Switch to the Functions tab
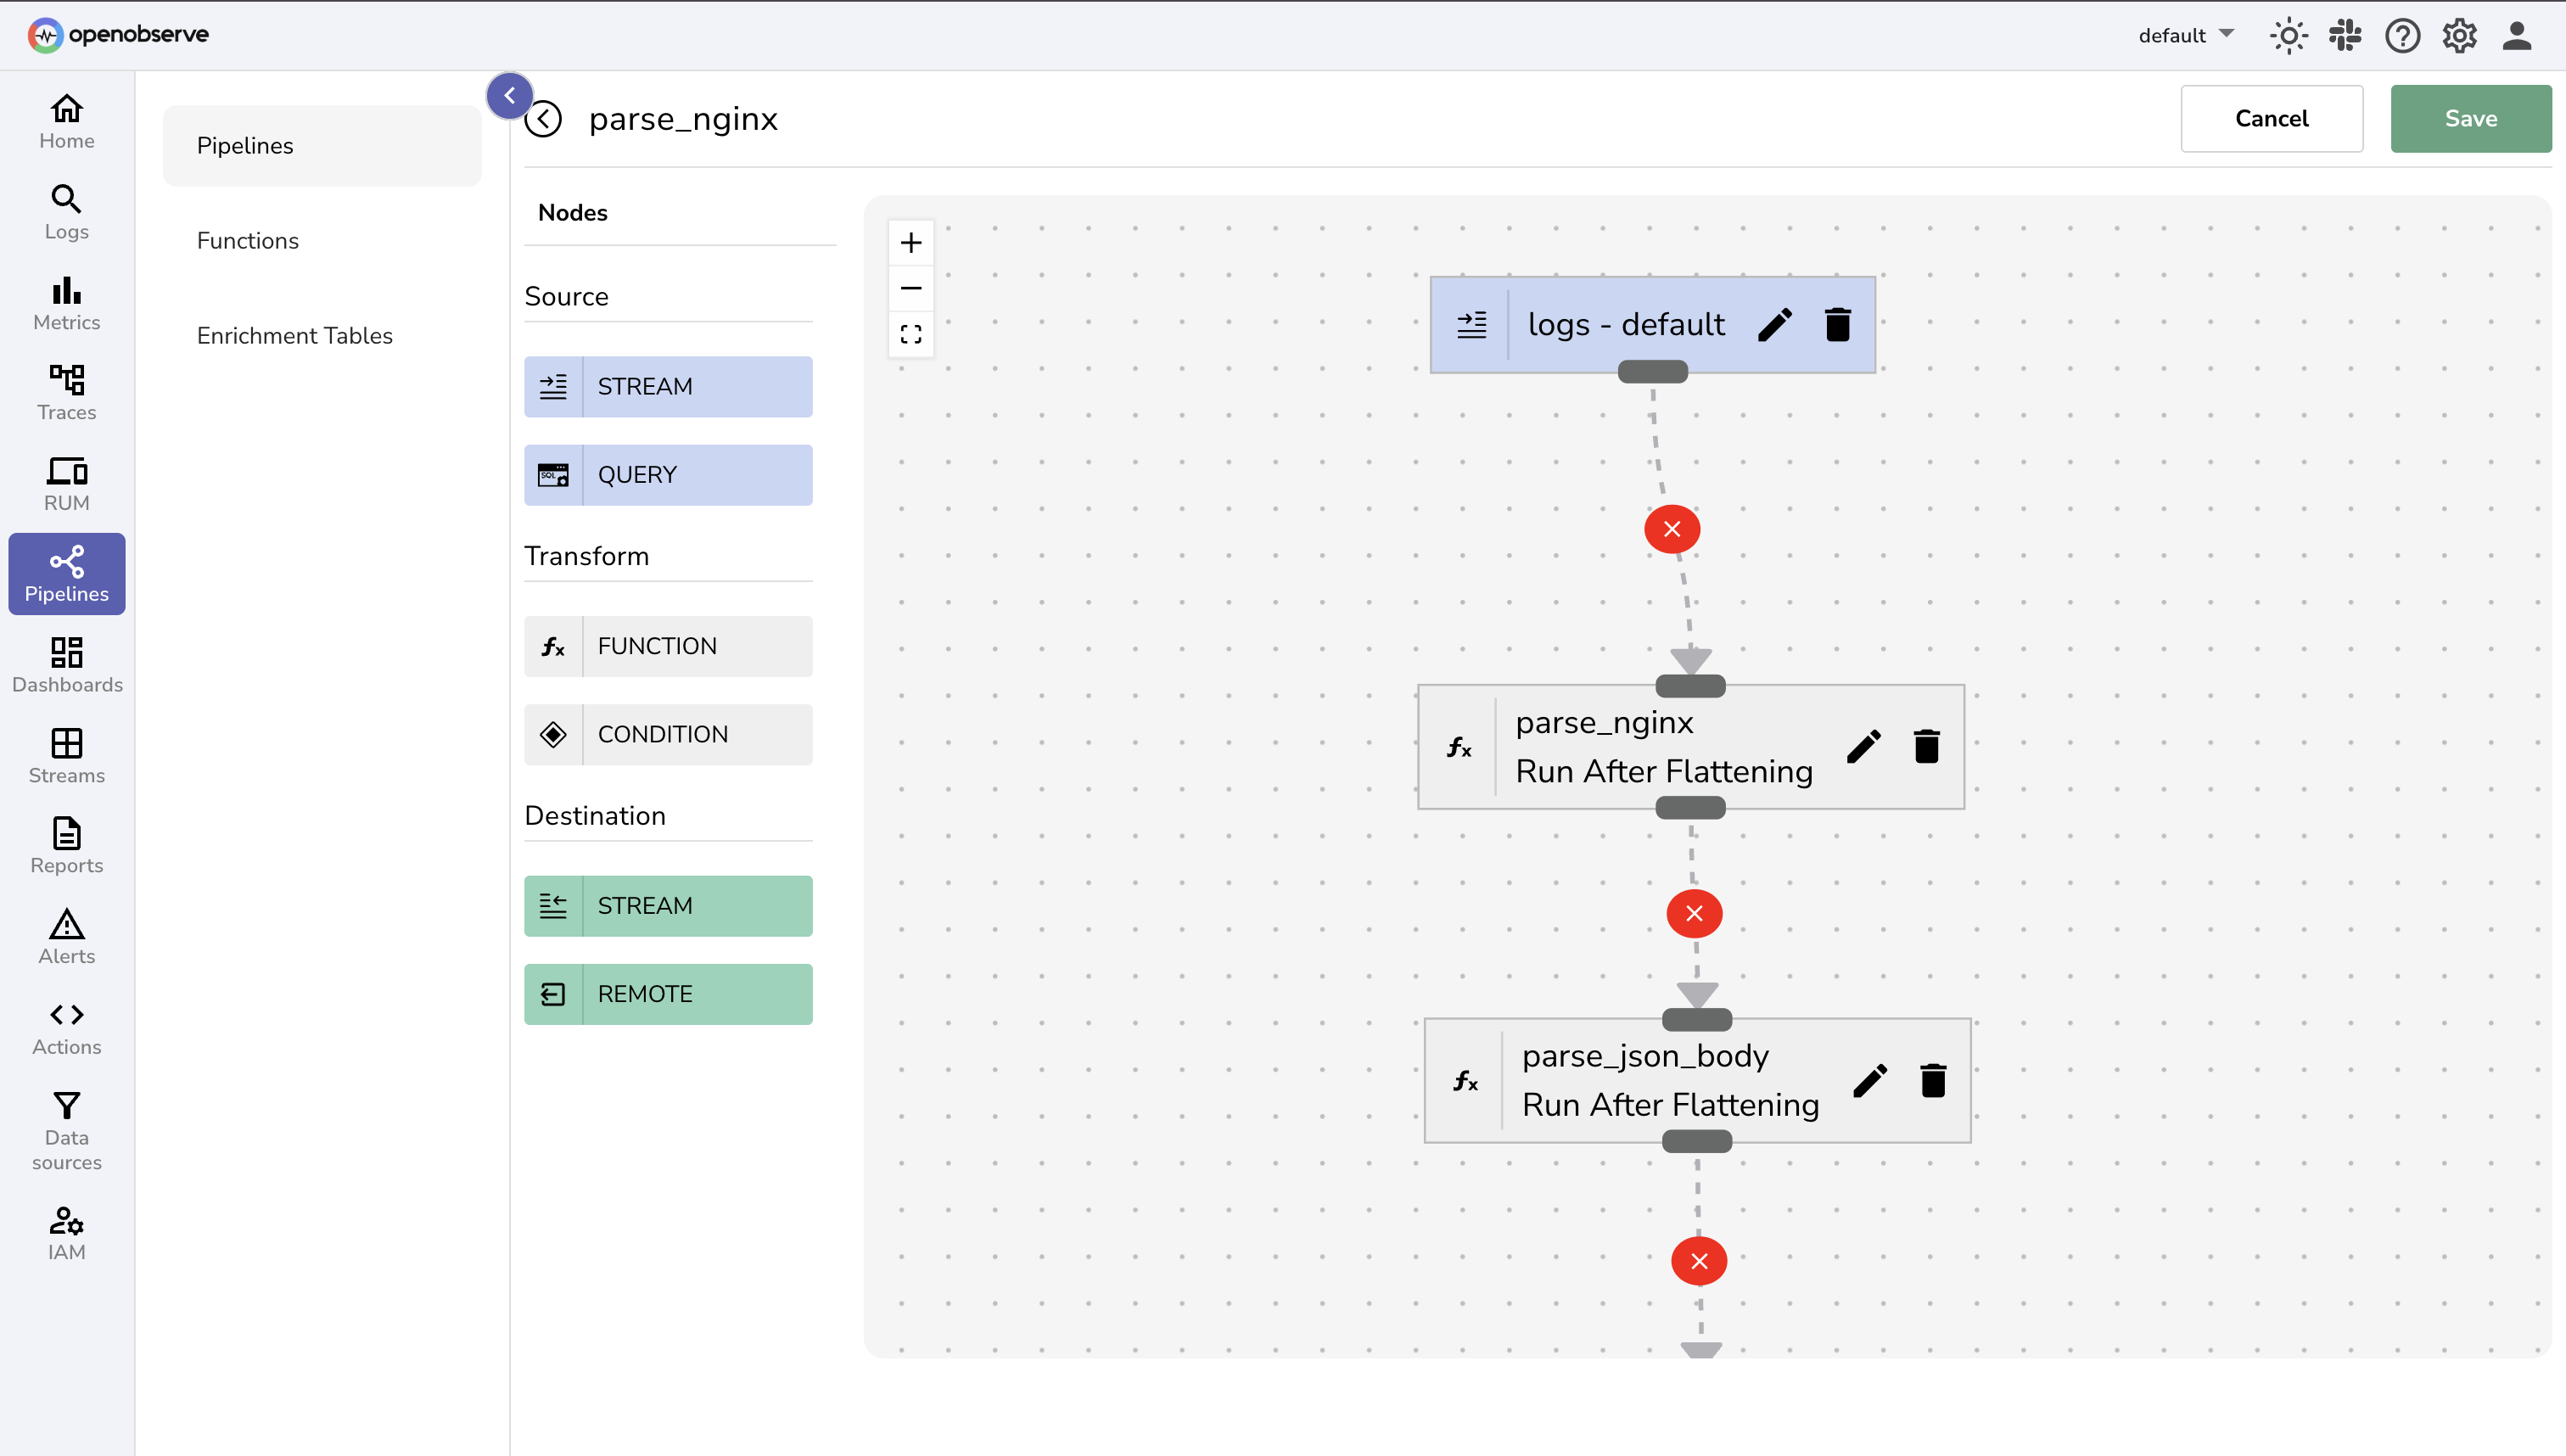The width and height of the screenshot is (2566, 1456). tap(247, 240)
